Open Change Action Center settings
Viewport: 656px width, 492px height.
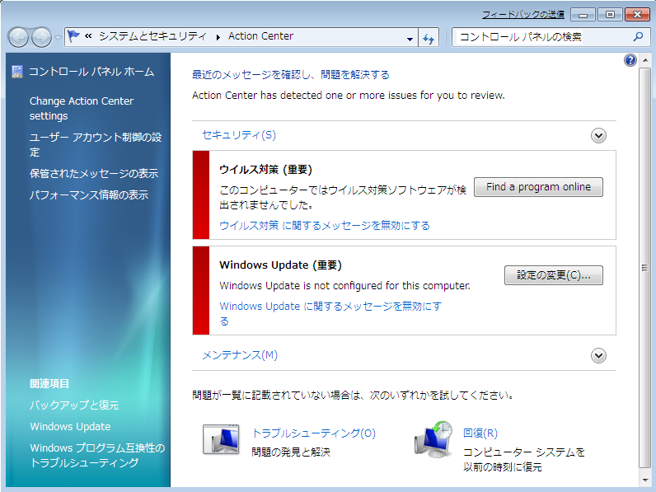(x=82, y=108)
